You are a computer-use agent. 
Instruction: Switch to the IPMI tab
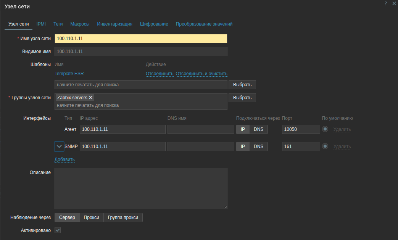(x=41, y=24)
